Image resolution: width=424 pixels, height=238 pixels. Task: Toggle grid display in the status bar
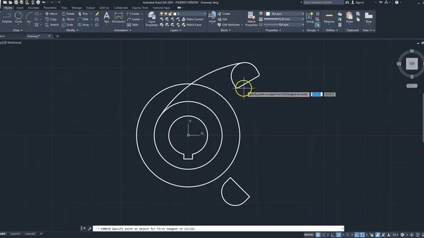pyautogui.click(x=318, y=235)
